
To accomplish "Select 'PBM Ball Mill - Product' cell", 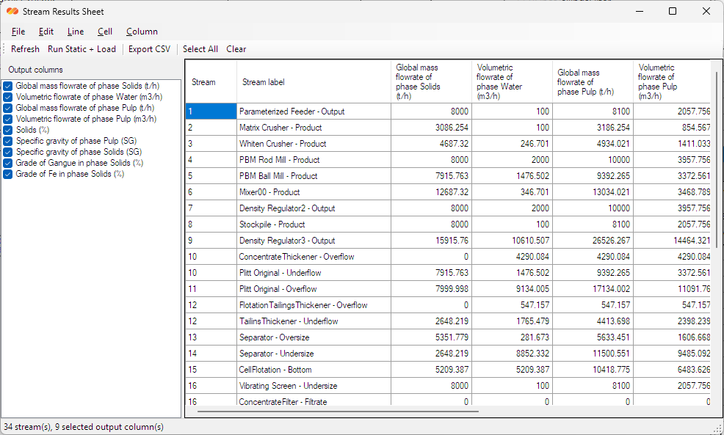I will [314, 176].
